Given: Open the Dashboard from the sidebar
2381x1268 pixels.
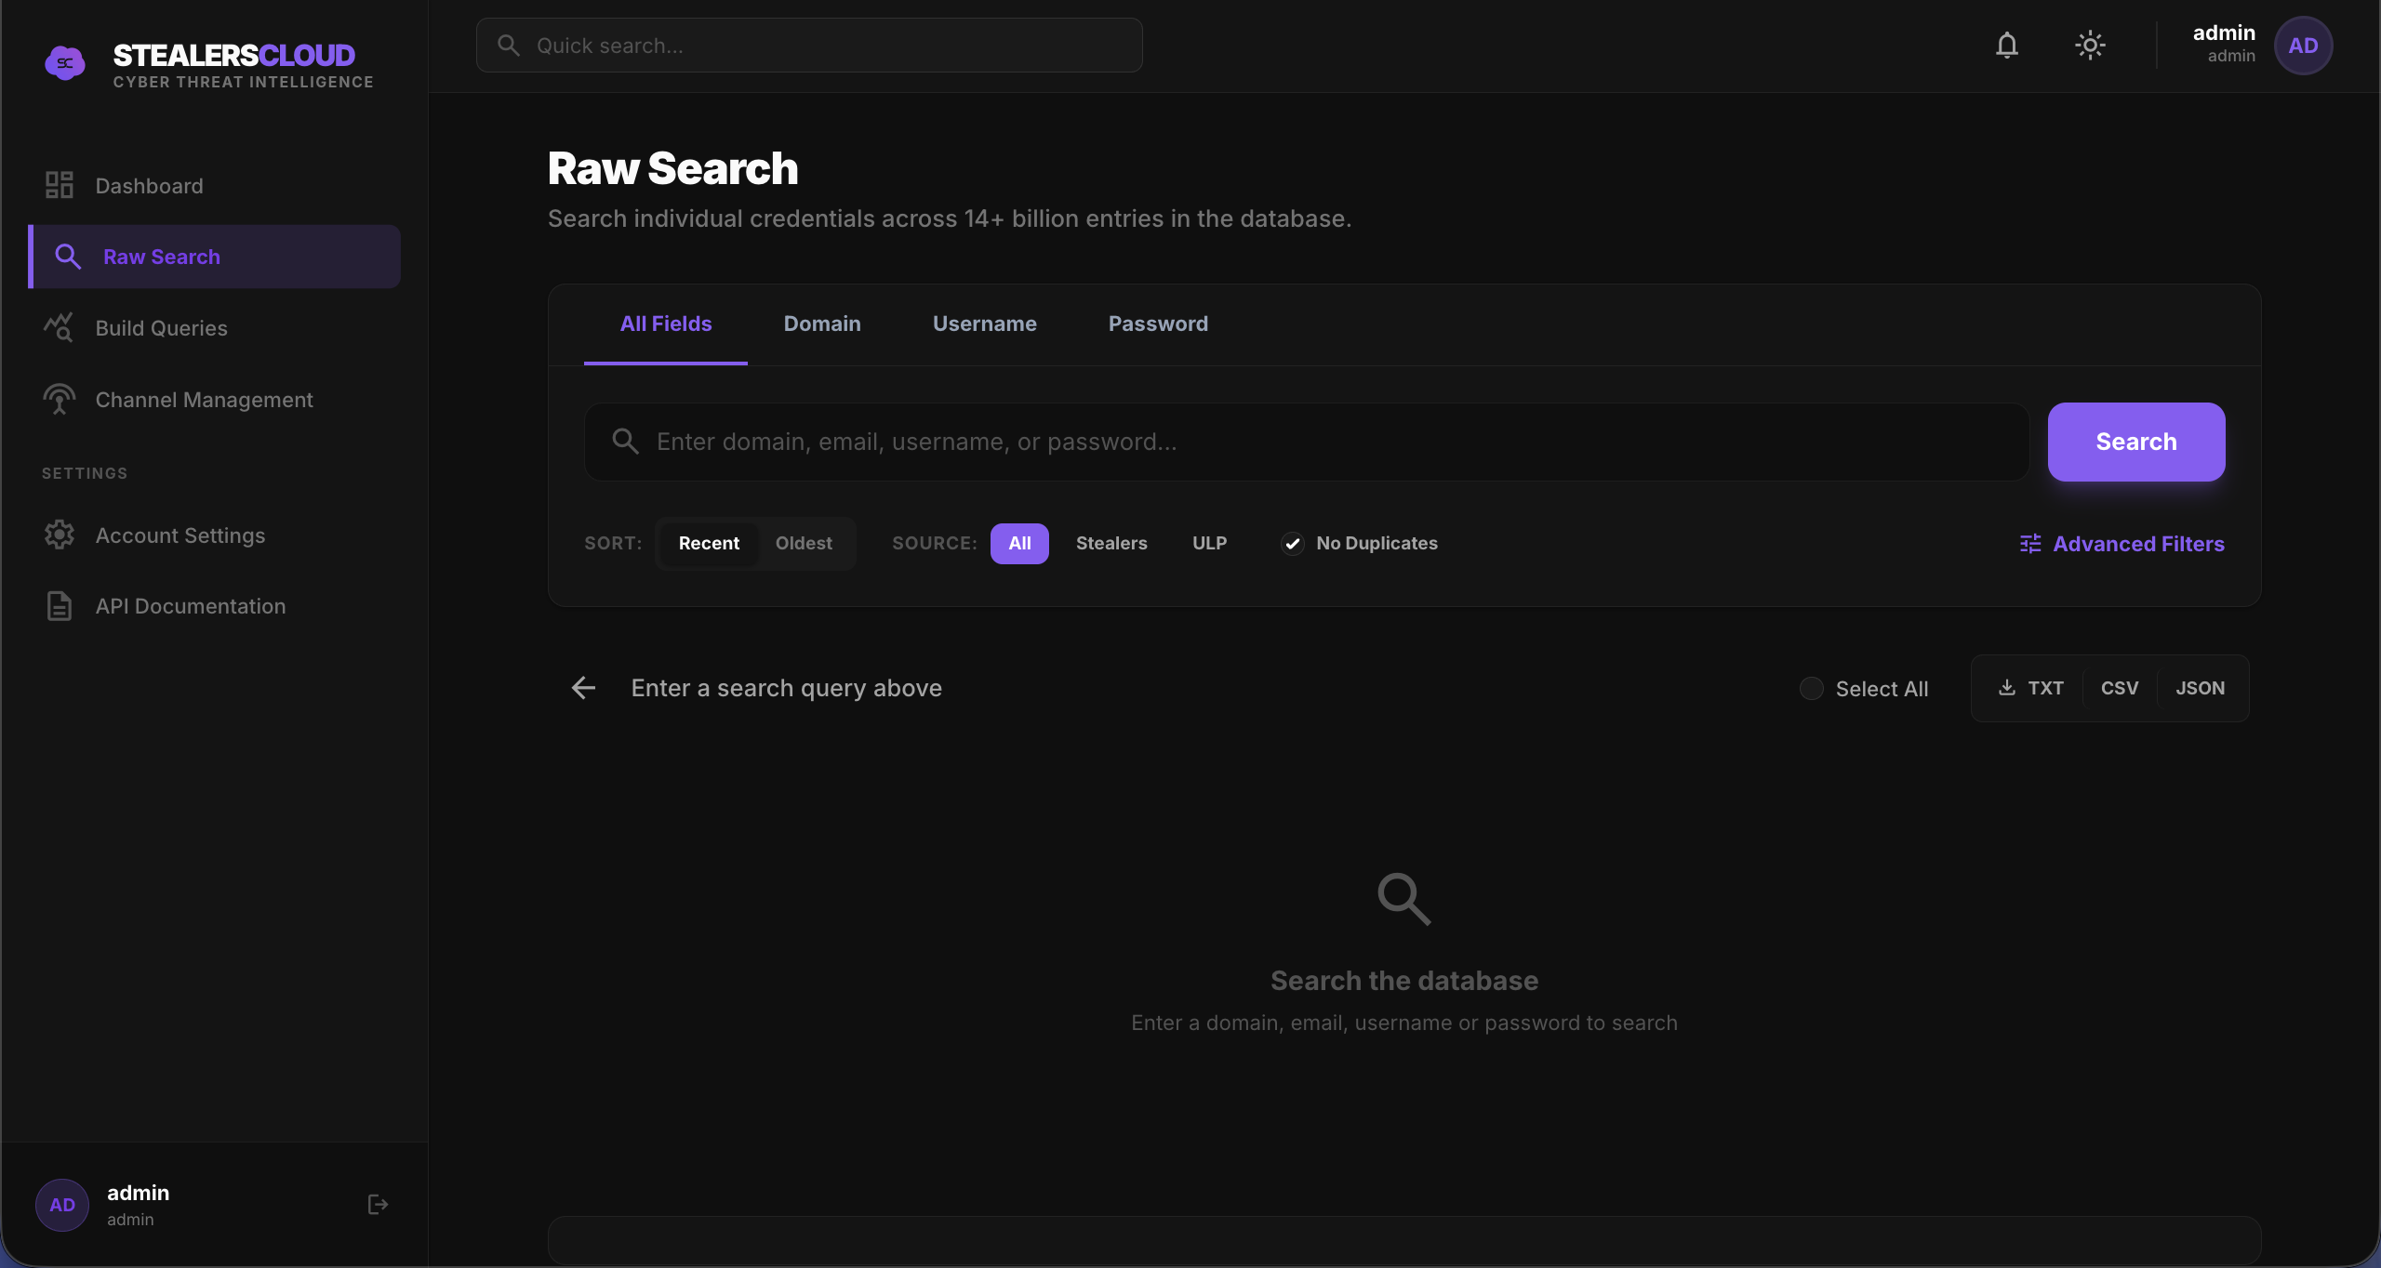Looking at the screenshot, I should click(x=148, y=185).
